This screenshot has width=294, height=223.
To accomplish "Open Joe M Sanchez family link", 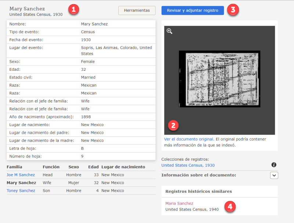I will pos(21,175).
